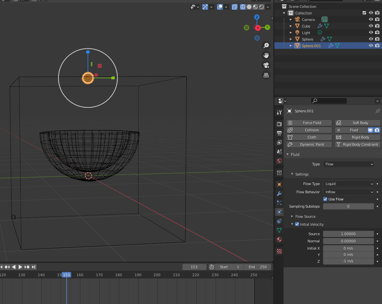Toggle Fluid show in viewport button
Image resolution: width=382 pixels, height=304 pixels.
click(x=370, y=130)
